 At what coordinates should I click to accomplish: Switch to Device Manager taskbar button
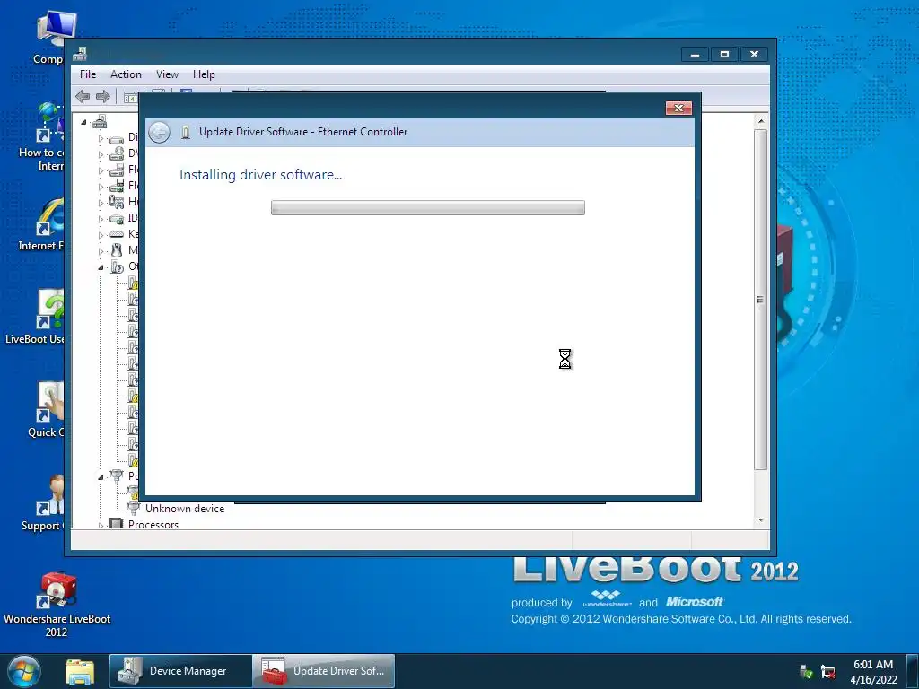[x=180, y=671]
